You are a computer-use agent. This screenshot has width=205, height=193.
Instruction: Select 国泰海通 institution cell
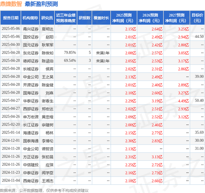click(x=31, y=141)
